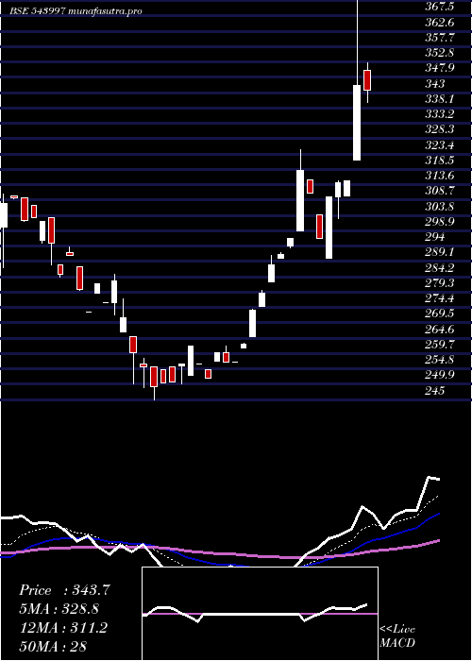Click the '<<Live MACD' label
The width and height of the screenshot is (472, 661).
(397, 636)
